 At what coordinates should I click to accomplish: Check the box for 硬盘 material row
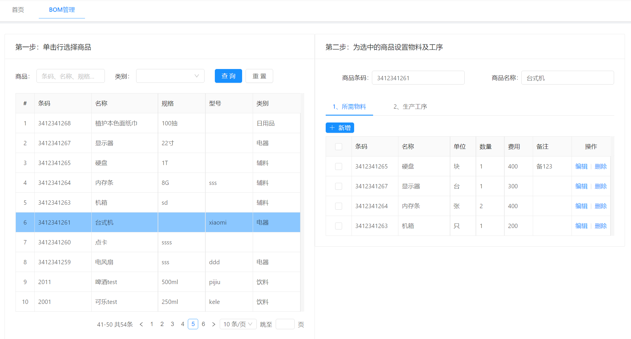(x=339, y=166)
